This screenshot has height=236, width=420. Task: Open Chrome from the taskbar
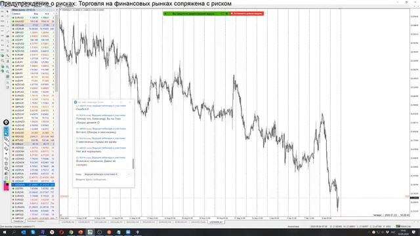[71, 232]
